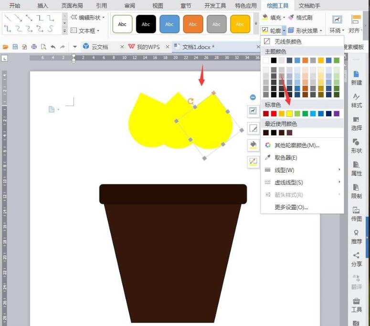
Task: Apply yellow Abc shape style
Action: coord(240,24)
